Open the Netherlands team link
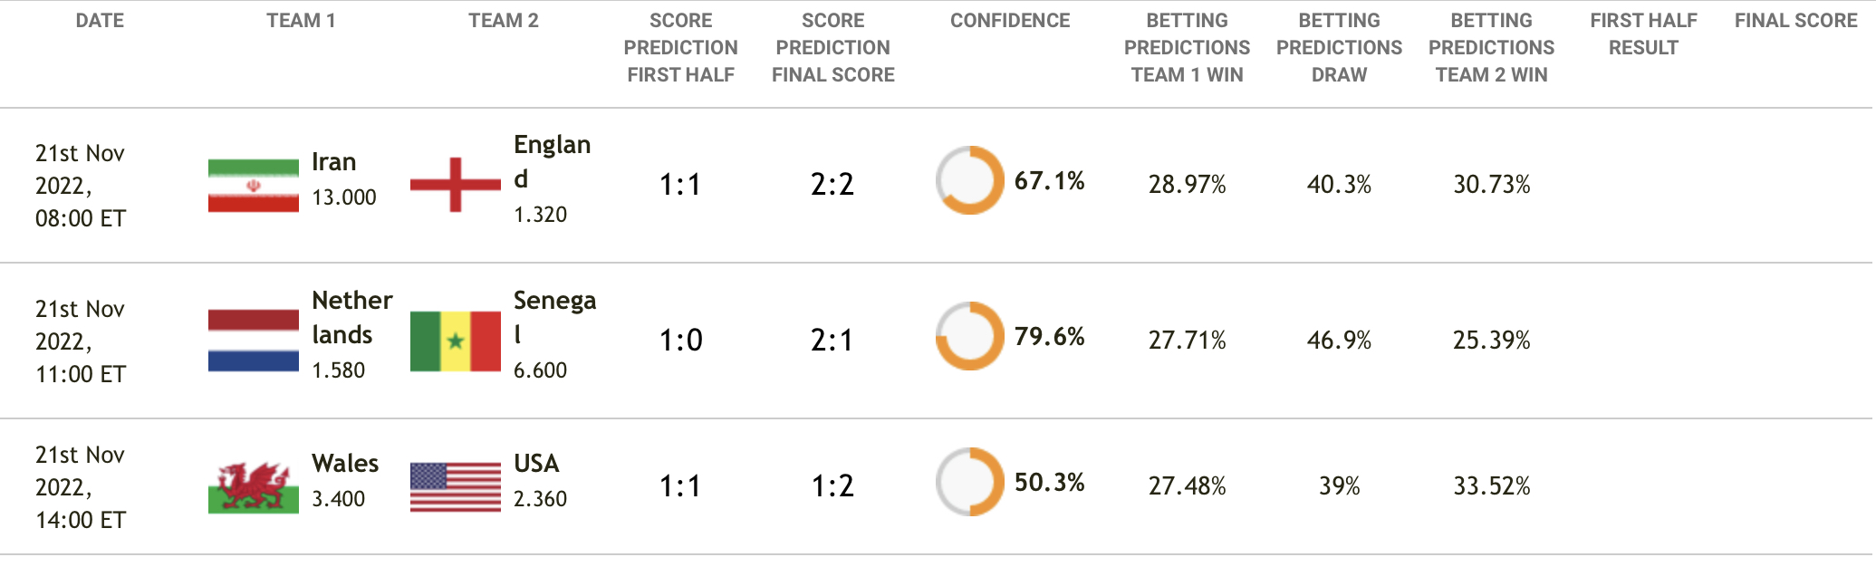The width and height of the screenshot is (1876, 586). pyautogui.click(x=352, y=318)
